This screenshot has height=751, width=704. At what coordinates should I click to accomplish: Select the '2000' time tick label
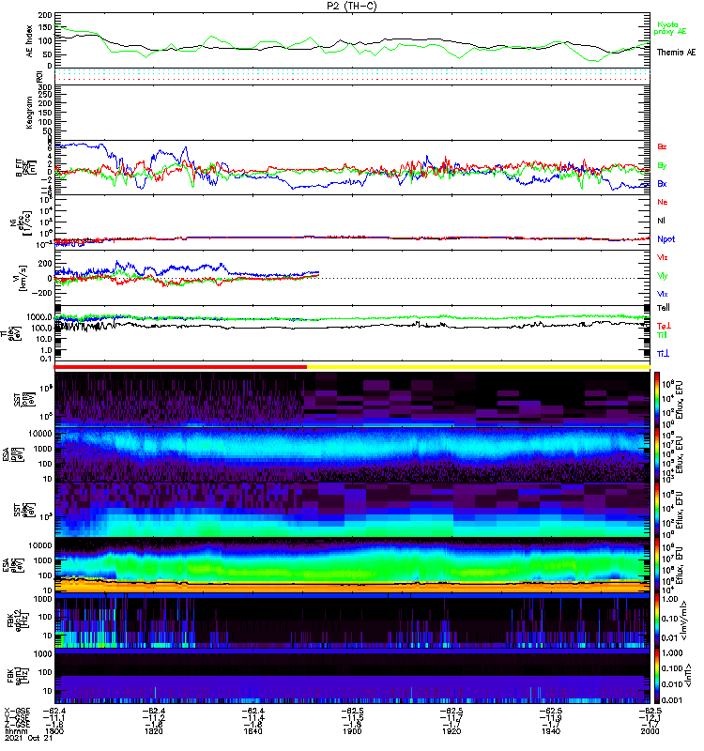tap(650, 731)
